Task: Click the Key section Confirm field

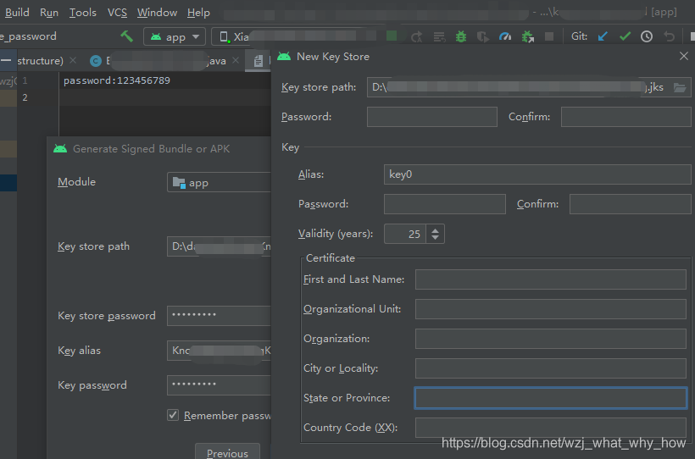Action: tap(630, 204)
